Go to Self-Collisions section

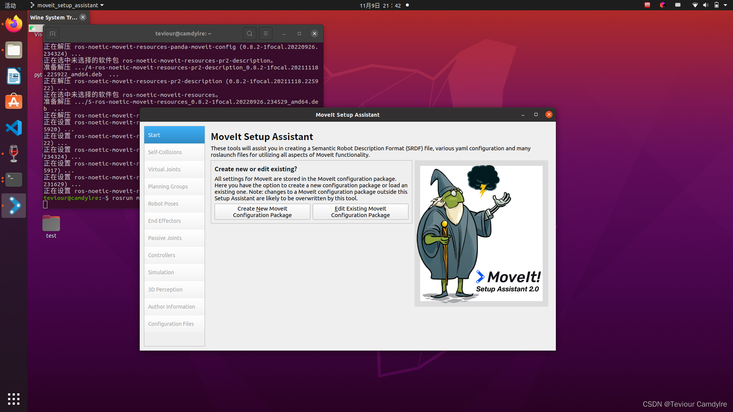[x=174, y=152]
